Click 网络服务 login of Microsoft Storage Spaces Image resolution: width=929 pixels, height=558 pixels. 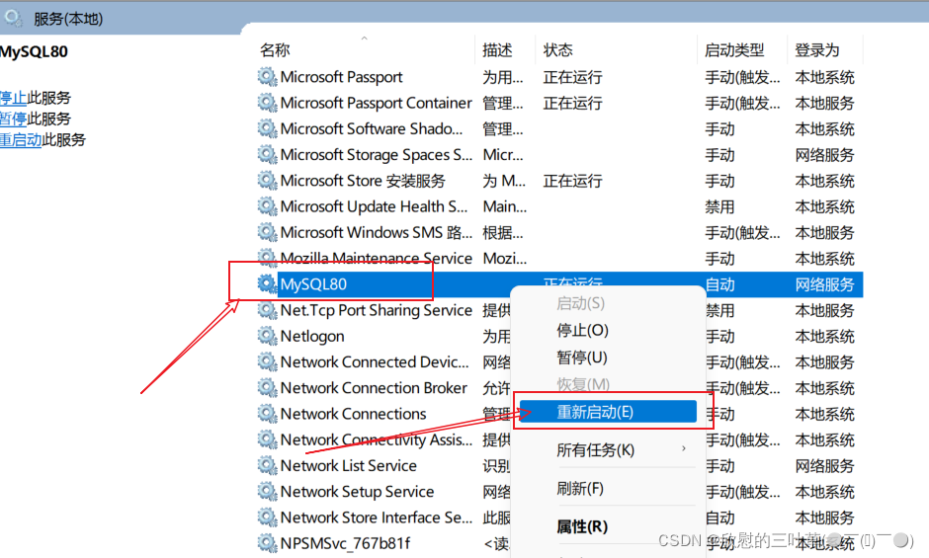(x=824, y=155)
